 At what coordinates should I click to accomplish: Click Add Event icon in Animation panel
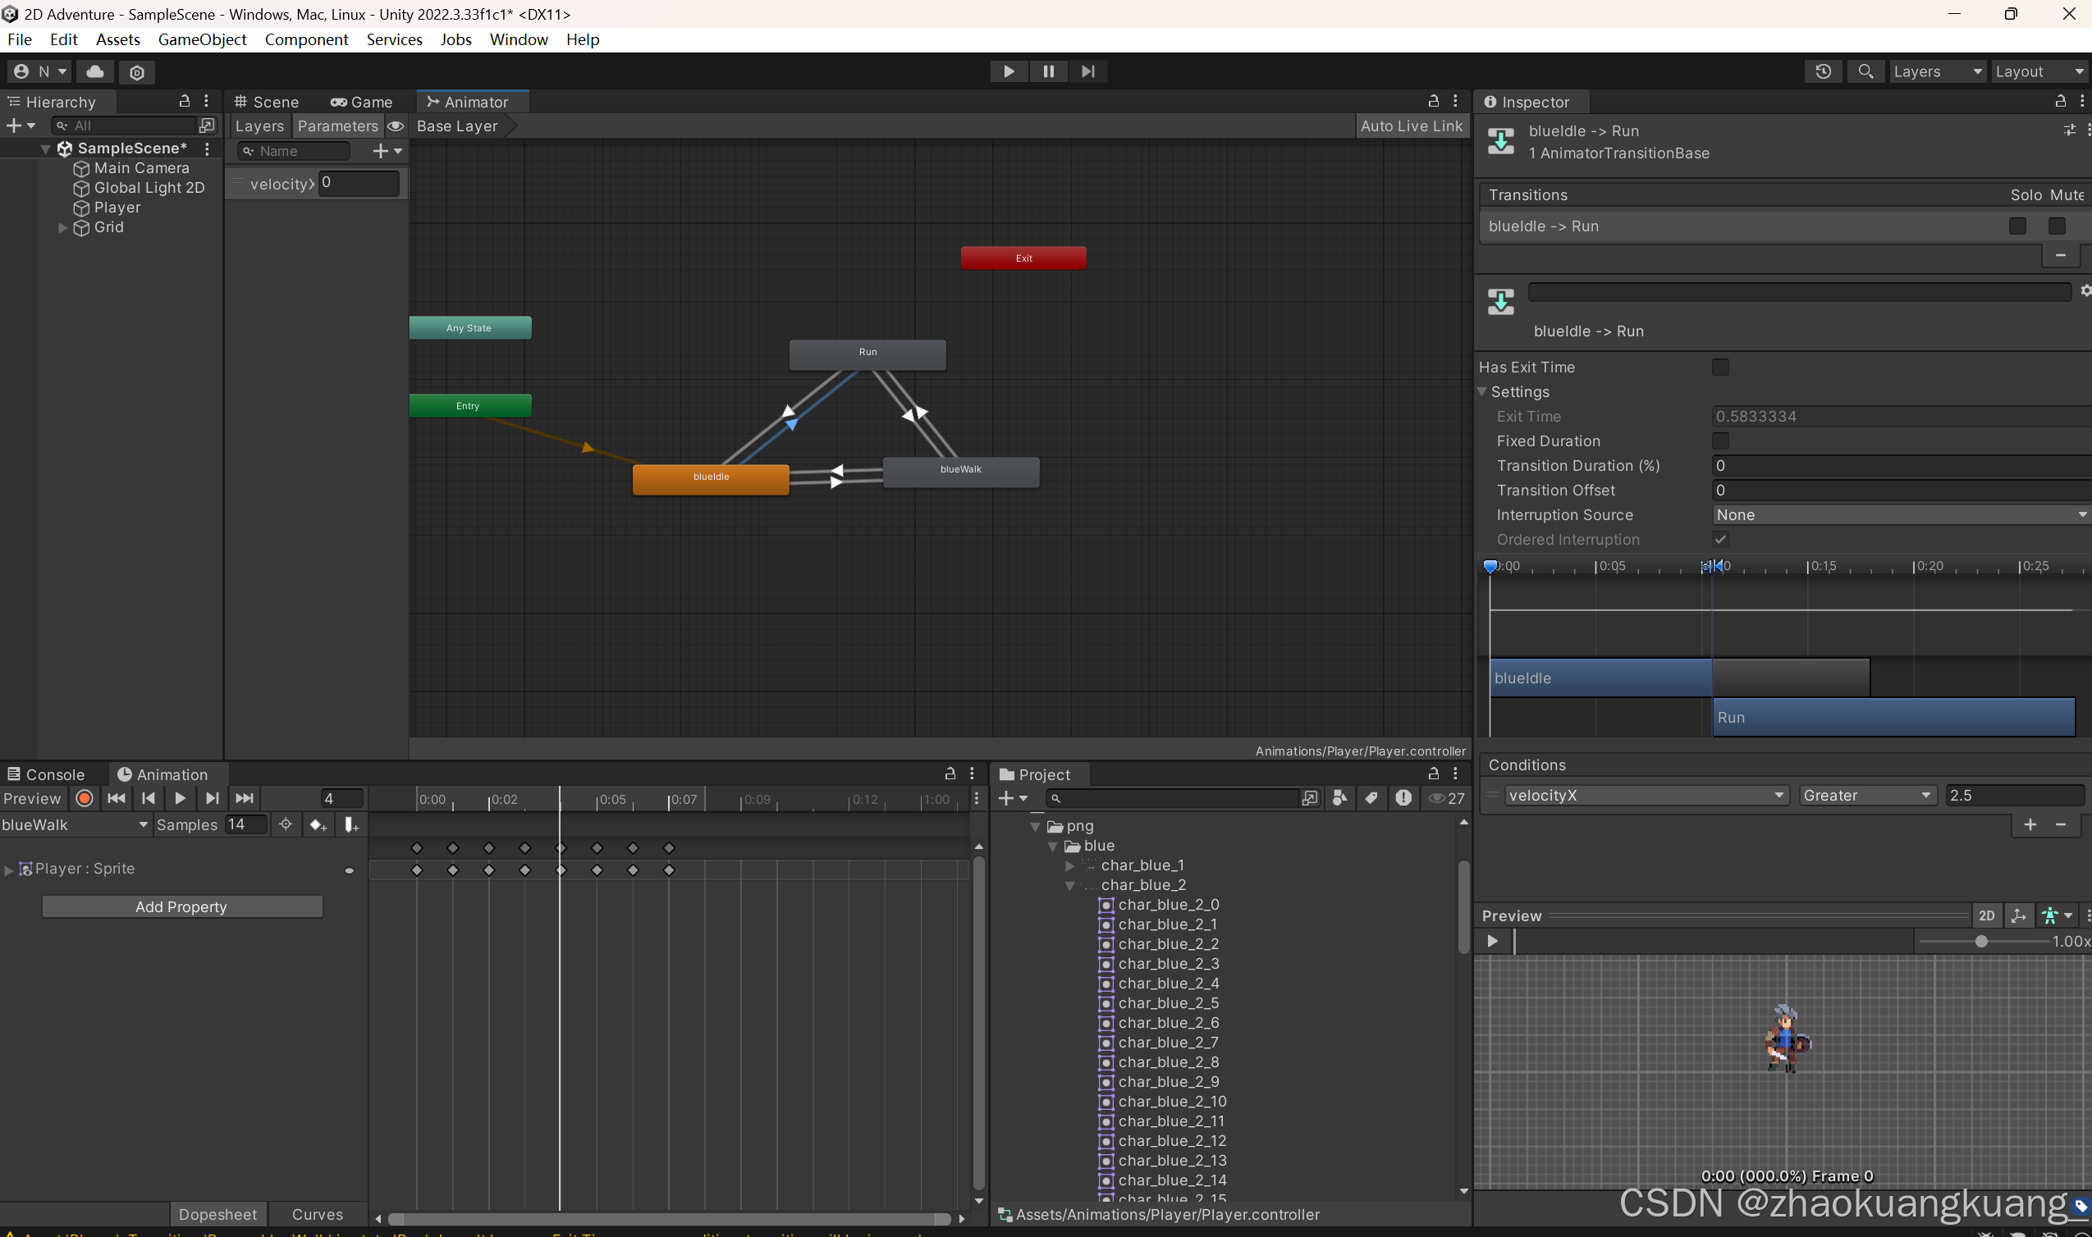pyautogui.click(x=351, y=824)
